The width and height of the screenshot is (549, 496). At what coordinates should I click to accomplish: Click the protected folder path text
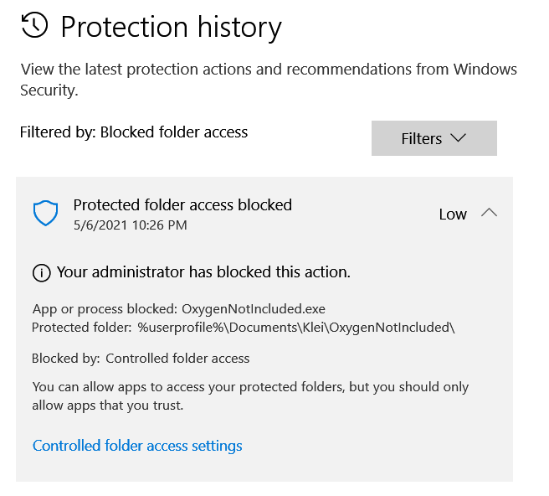pyautogui.click(x=295, y=327)
